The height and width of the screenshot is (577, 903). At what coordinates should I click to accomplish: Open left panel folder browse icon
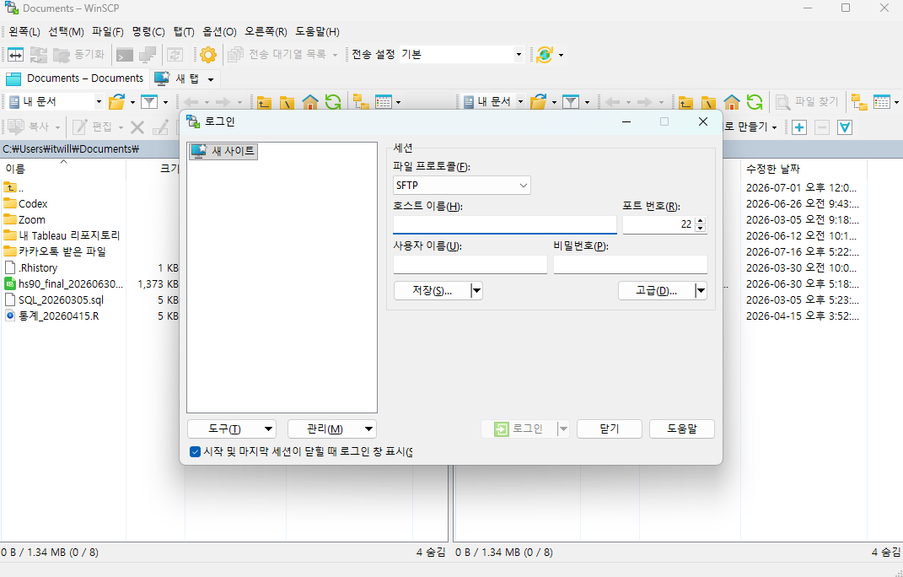click(x=117, y=102)
